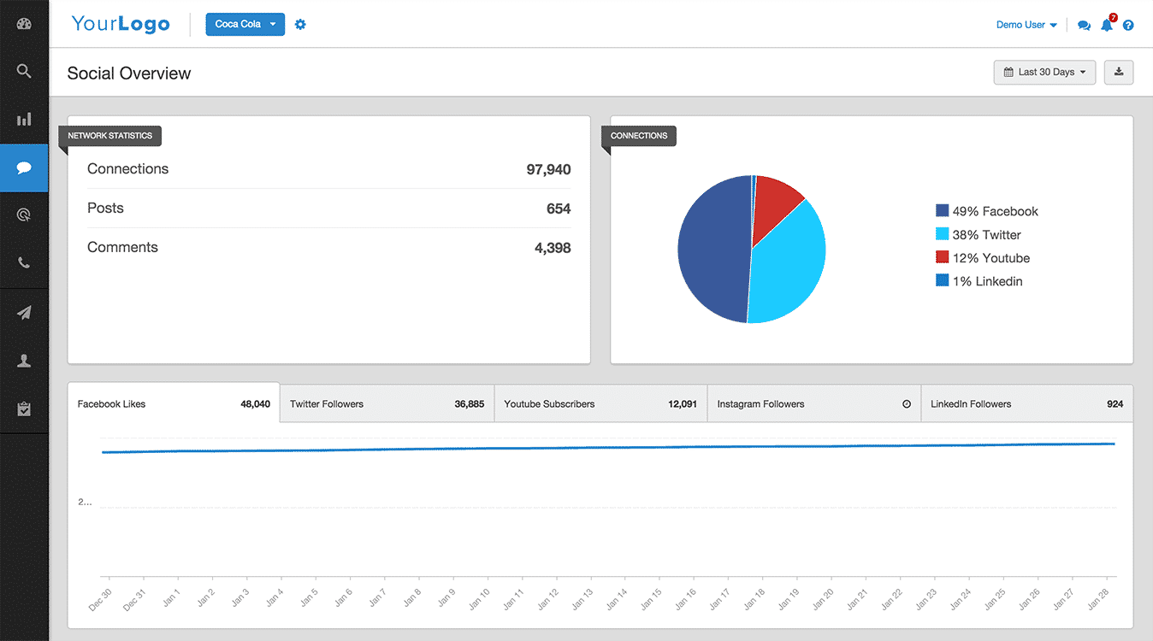The height and width of the screenshot is (641, 1153).
Task: Select the Facebook Likes tab
Action: click(x=174, y=403)
